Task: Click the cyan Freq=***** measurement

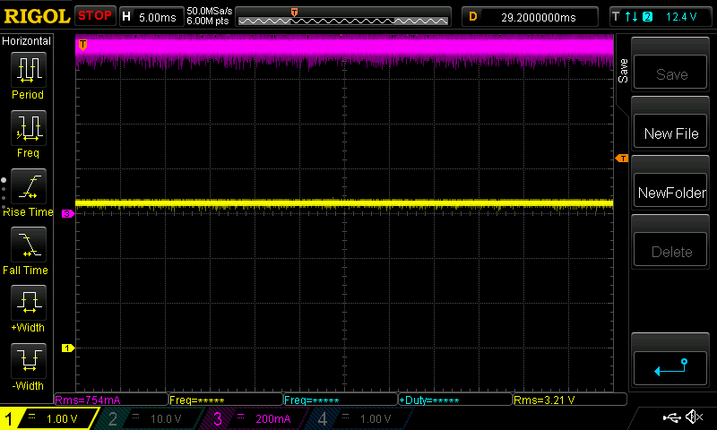Action: [341, 400]
